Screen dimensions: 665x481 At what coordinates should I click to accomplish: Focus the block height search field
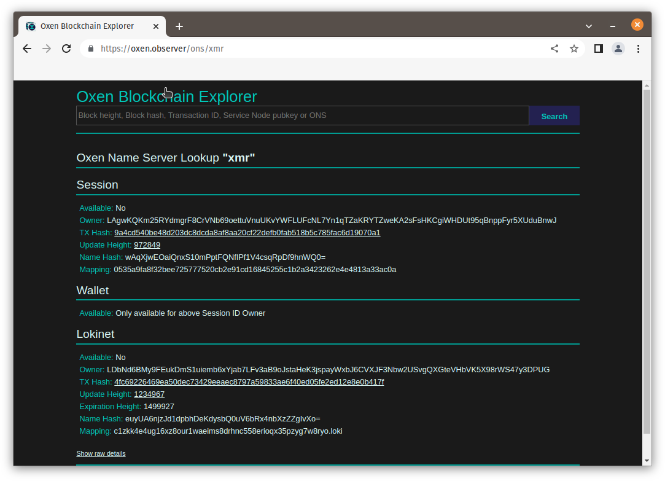pyautogui.click(x=302, y=115)
